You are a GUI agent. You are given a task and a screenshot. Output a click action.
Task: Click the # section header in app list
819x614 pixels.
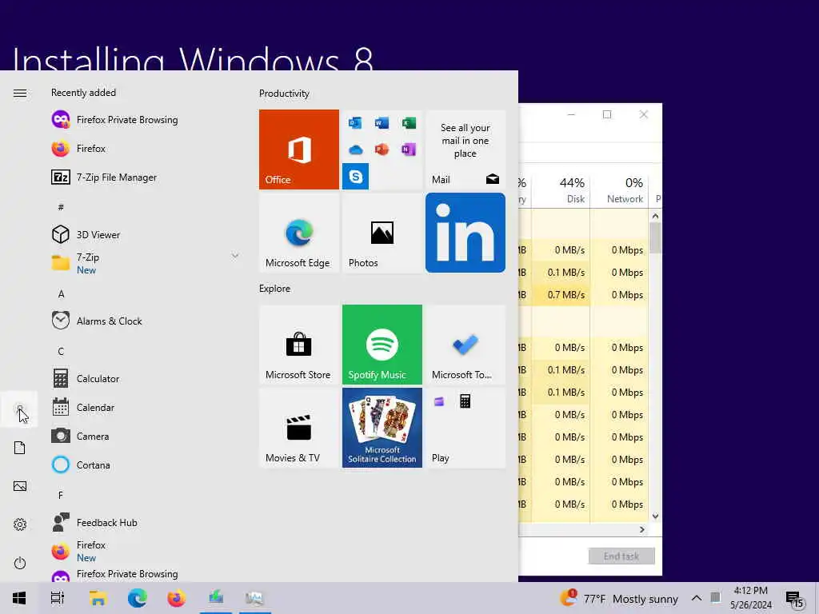[x=61, y=208]
